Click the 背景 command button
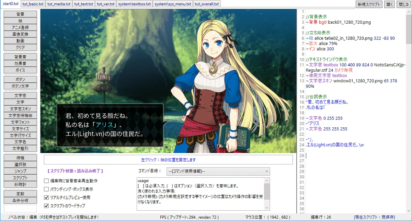 click(20, 14)
